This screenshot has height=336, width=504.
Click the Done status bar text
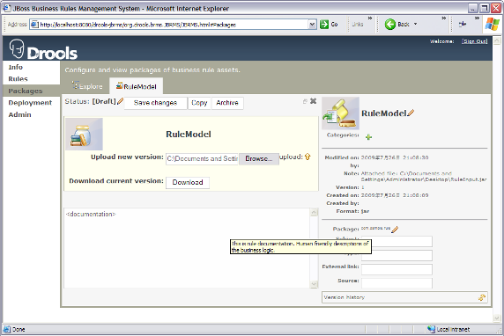pyautogui.click(x=19, y=329)
